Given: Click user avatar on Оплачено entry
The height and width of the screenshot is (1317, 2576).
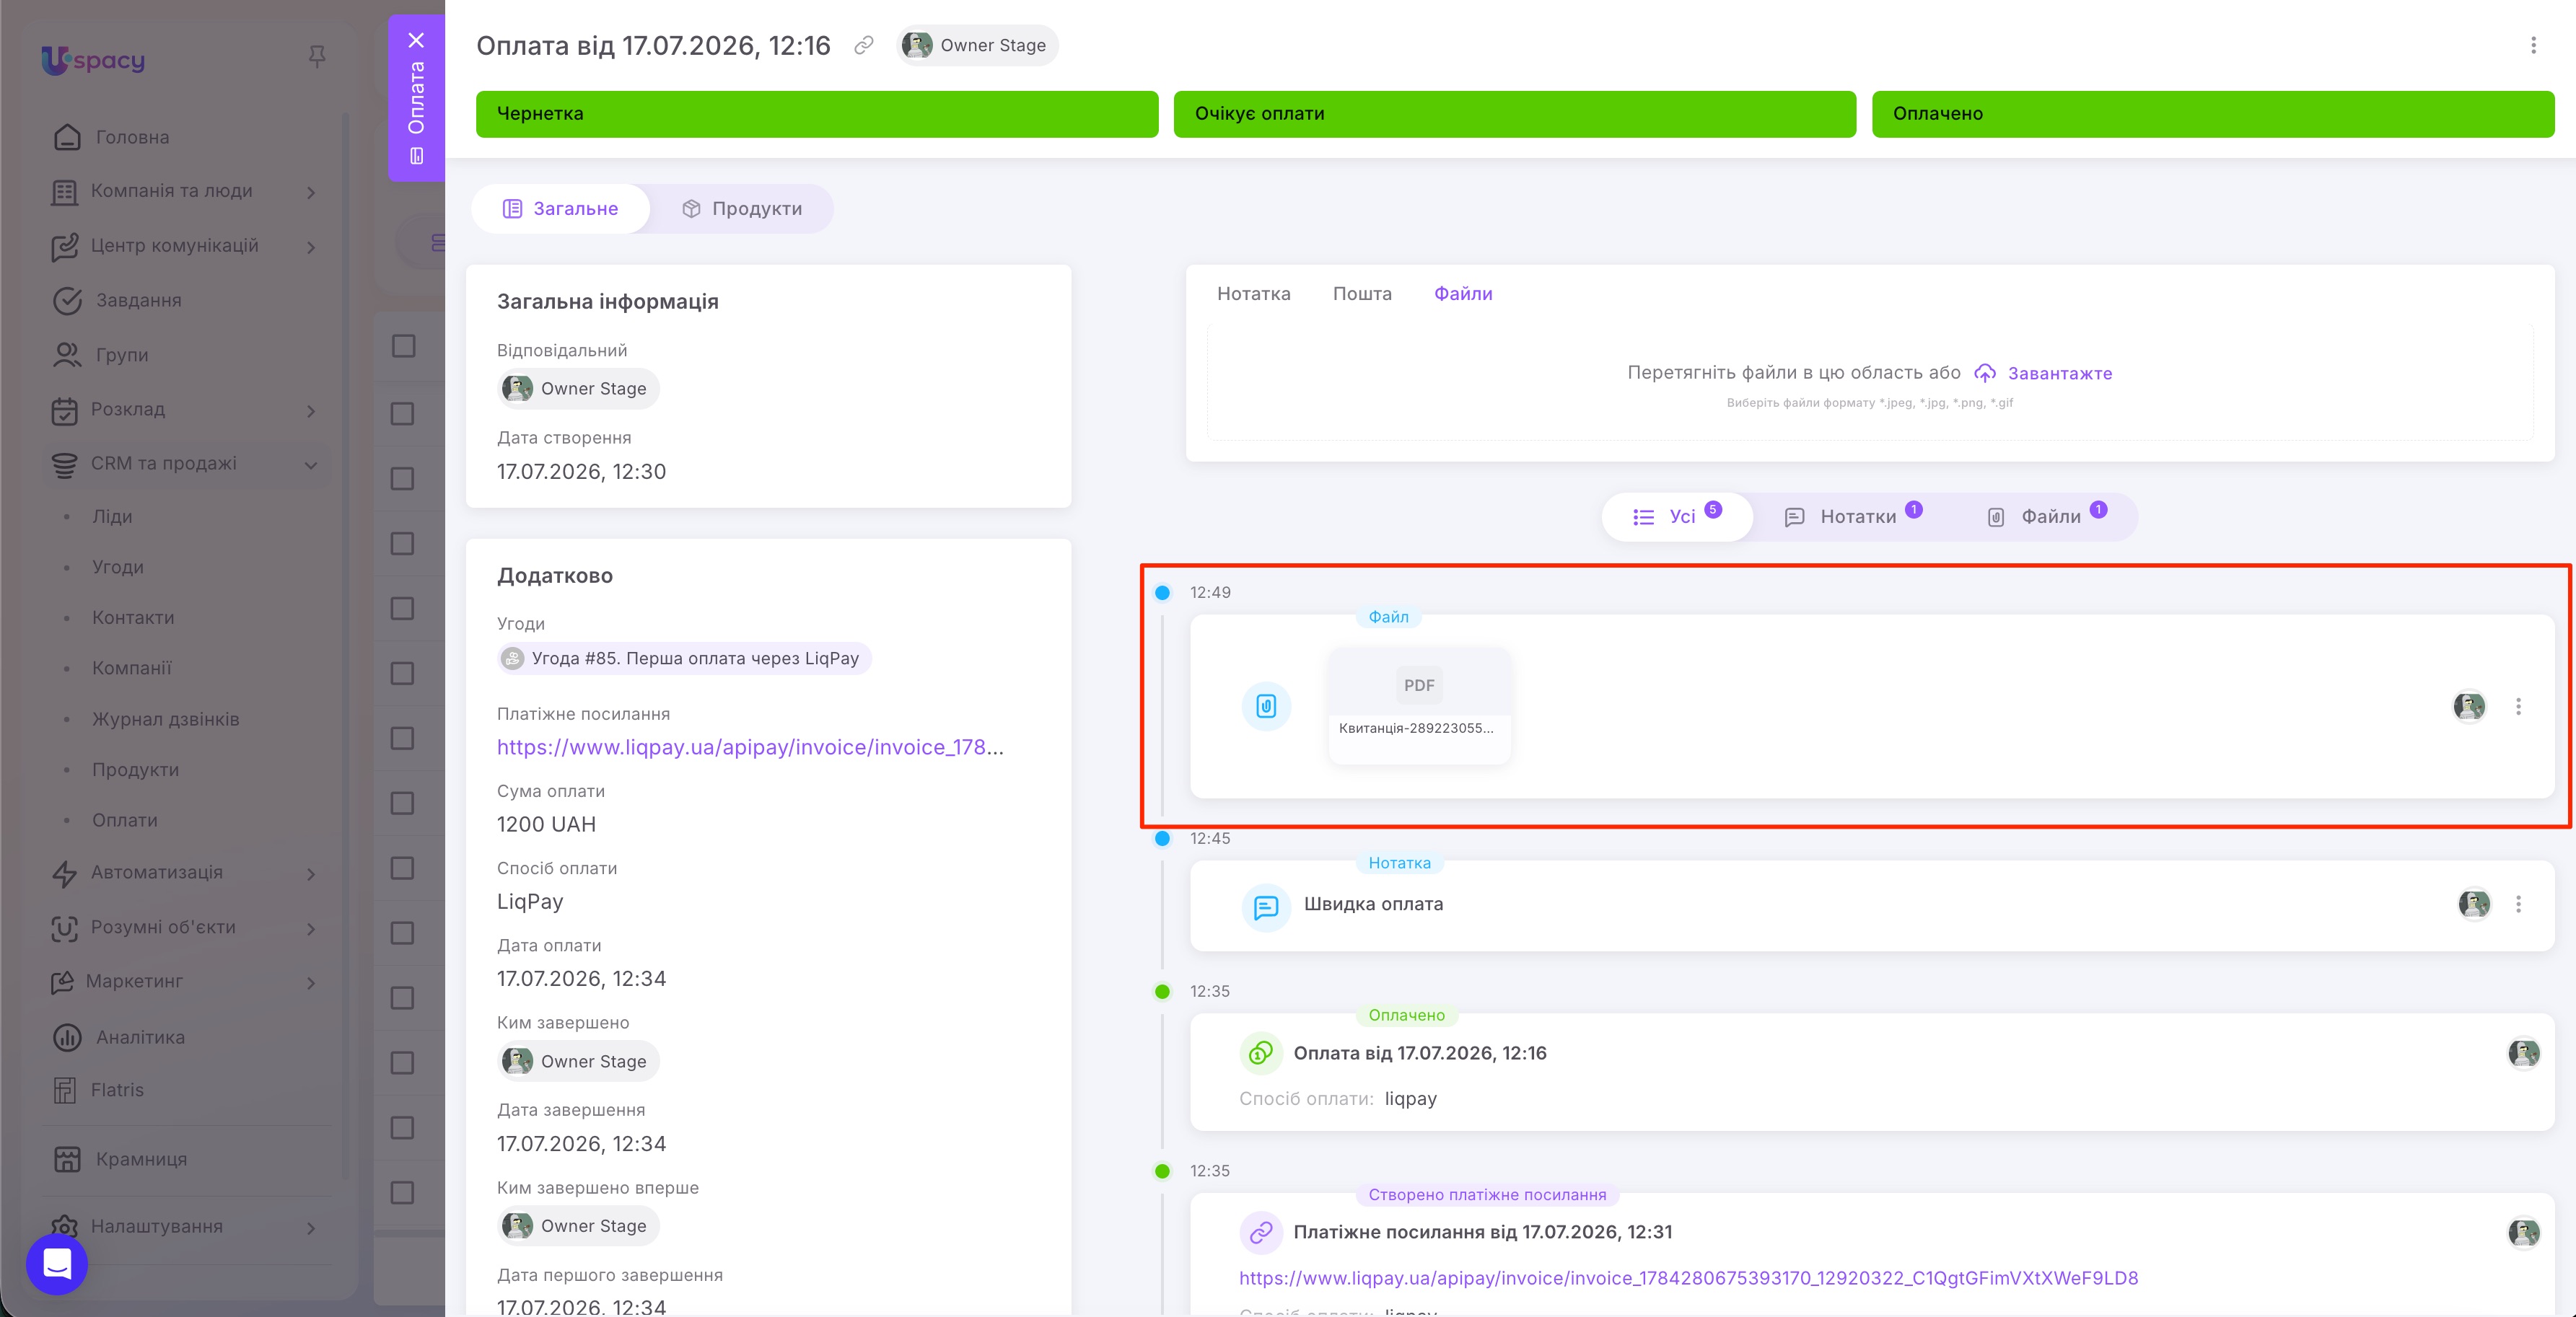Looking at the screenshot, I should click(x=2523, y=1053).
